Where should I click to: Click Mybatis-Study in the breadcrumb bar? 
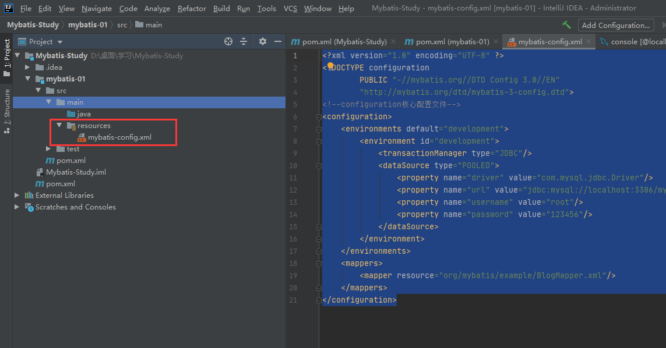(33, 24)
